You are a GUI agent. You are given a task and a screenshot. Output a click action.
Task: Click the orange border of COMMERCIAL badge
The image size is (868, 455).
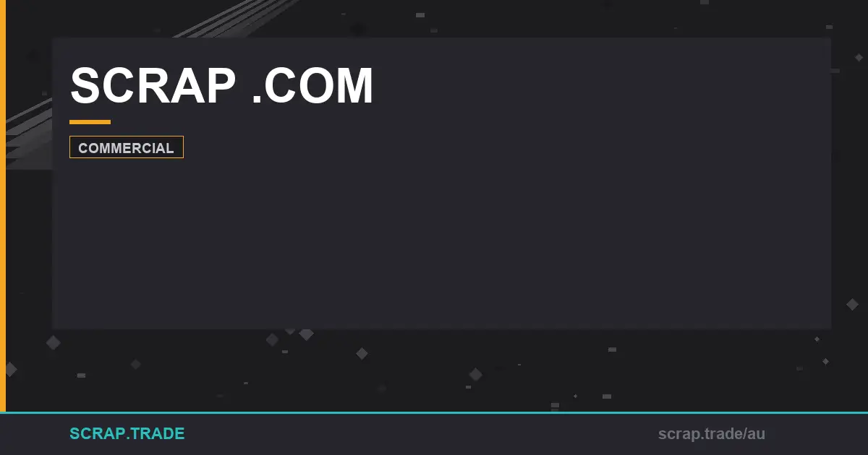[127, 136]
